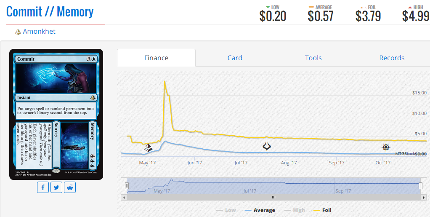Toggle the Foil price series in legend
Image resolution: width=430 pixels, height=217 pixels.
322,210
